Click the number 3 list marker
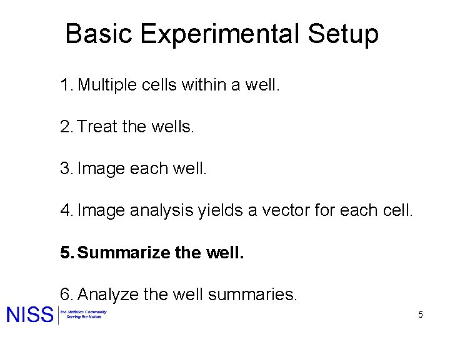This screenshot has height=337, width=450. click(67, 169)
